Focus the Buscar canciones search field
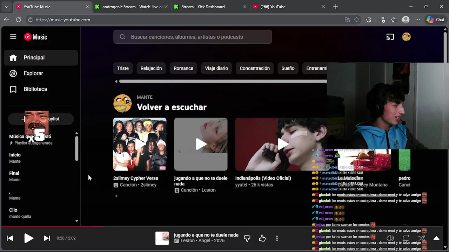 193,37
